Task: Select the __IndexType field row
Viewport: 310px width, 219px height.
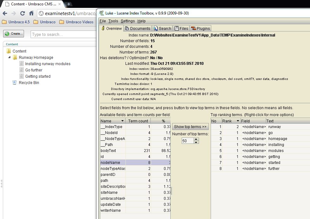Action: coord(135,127)
